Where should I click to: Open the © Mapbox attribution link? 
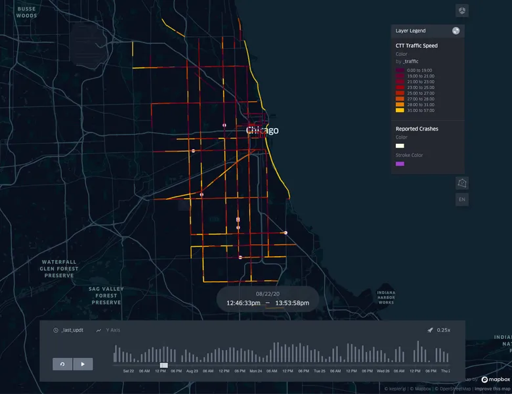pyautogui.click(x=420, y=389)
